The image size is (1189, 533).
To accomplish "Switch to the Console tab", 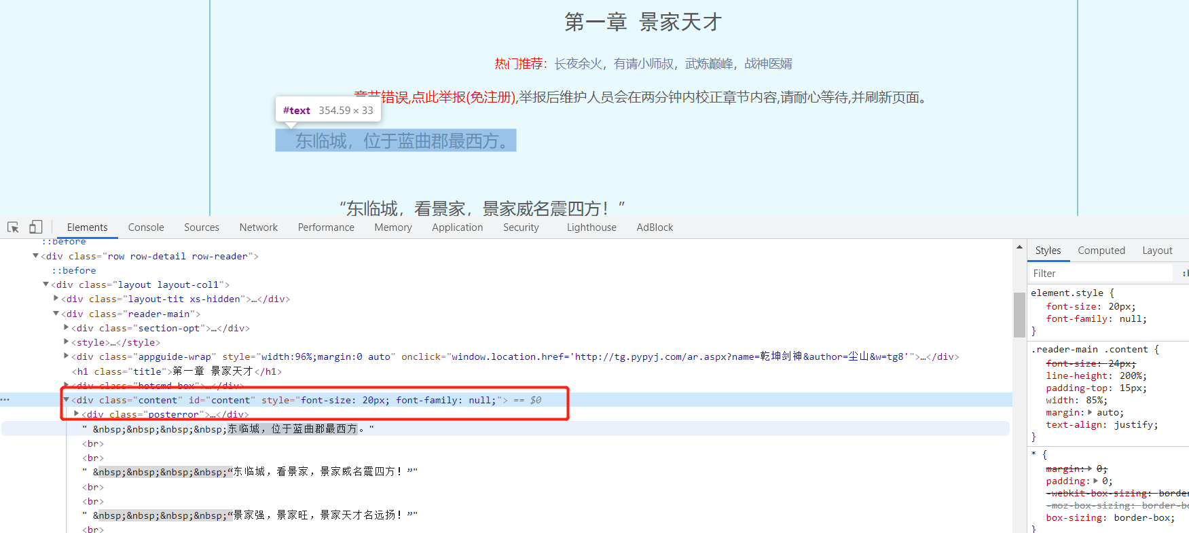I will click(x=146, y=227).
